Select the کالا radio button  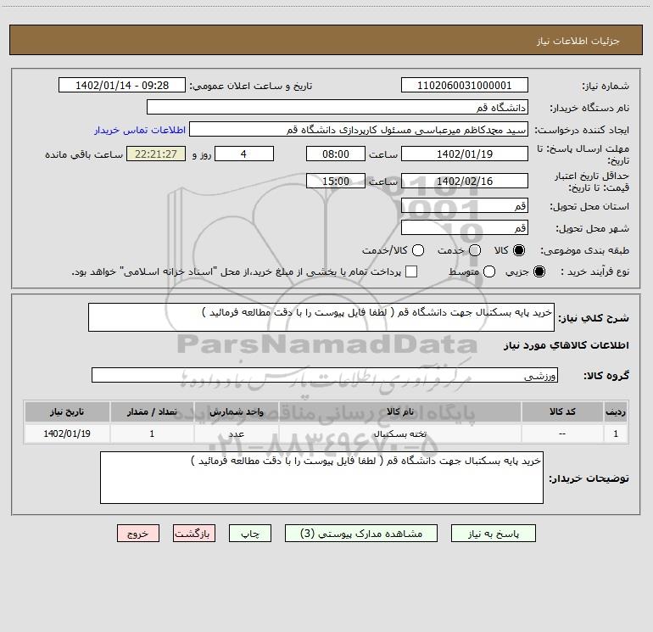coord(519,250)
